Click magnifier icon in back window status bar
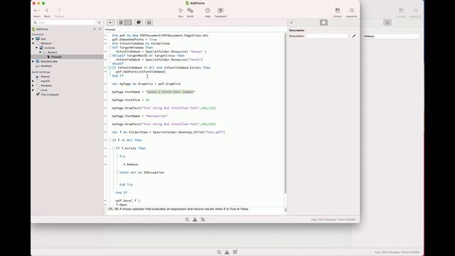 (219, 252)
